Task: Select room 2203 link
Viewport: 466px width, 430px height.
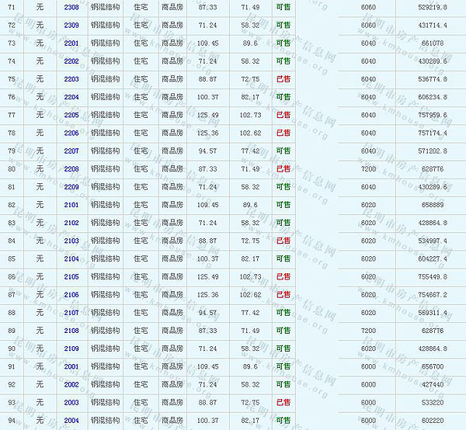Action: click(x=71, y=78)
